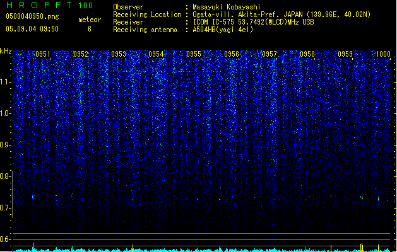397x252 pixels.
Task: Click the date stamp 05.09.04 09:50
Action: point(32,29)
